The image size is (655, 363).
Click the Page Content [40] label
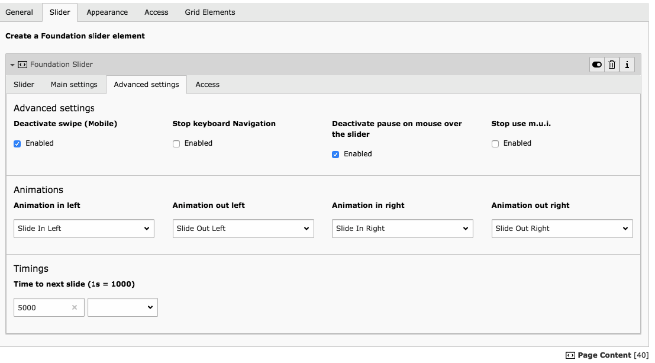coord(613,355)
